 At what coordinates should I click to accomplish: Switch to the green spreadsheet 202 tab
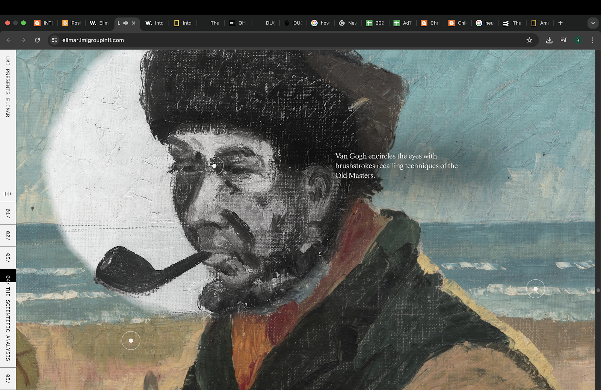375,23
